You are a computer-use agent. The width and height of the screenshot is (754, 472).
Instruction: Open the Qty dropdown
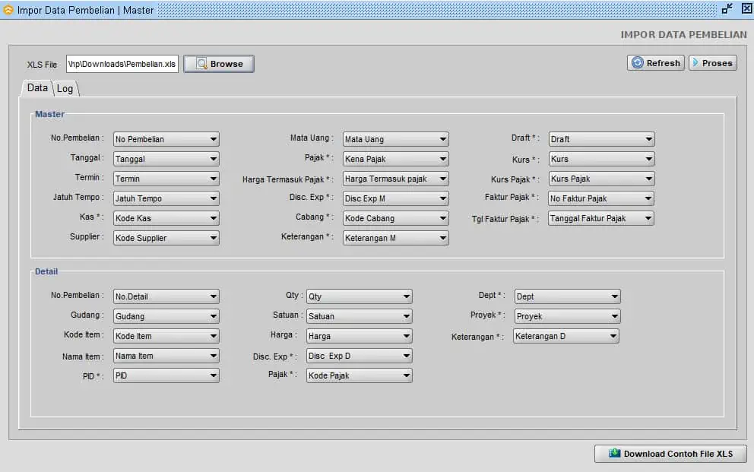360,296
